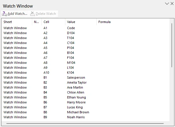Click the value 'B104'
The image size is (175, 127).
pos(71,53)
